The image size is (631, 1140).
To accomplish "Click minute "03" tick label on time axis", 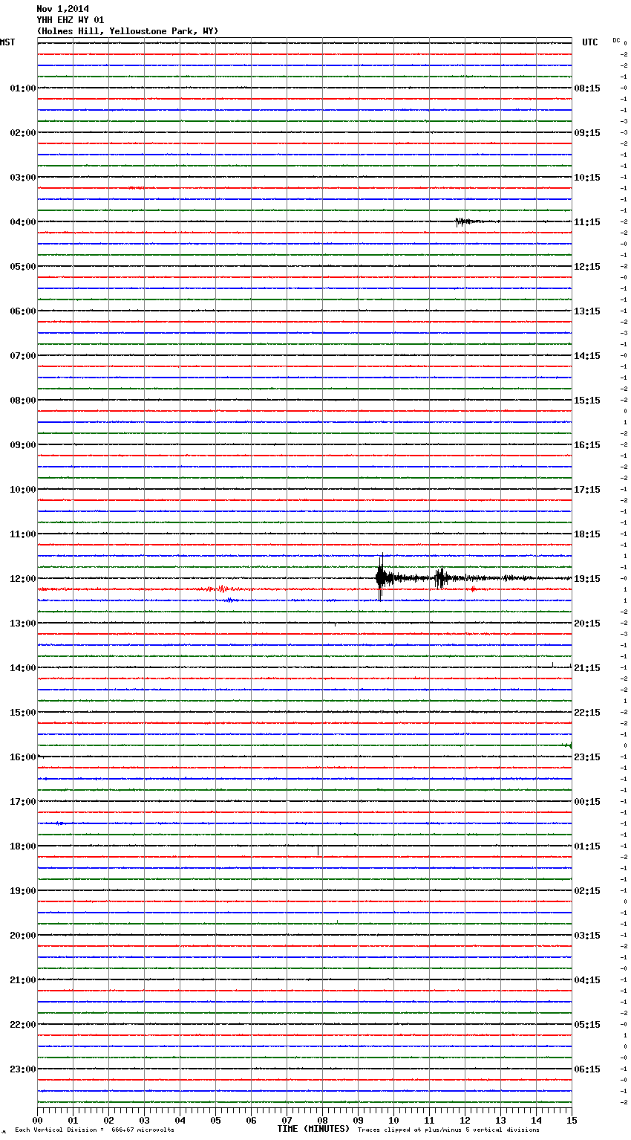I will 145,1120.
